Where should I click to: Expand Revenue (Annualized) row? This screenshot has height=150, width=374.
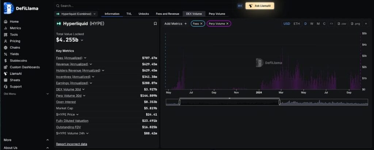pyautogui.click(x=91, y=64)
